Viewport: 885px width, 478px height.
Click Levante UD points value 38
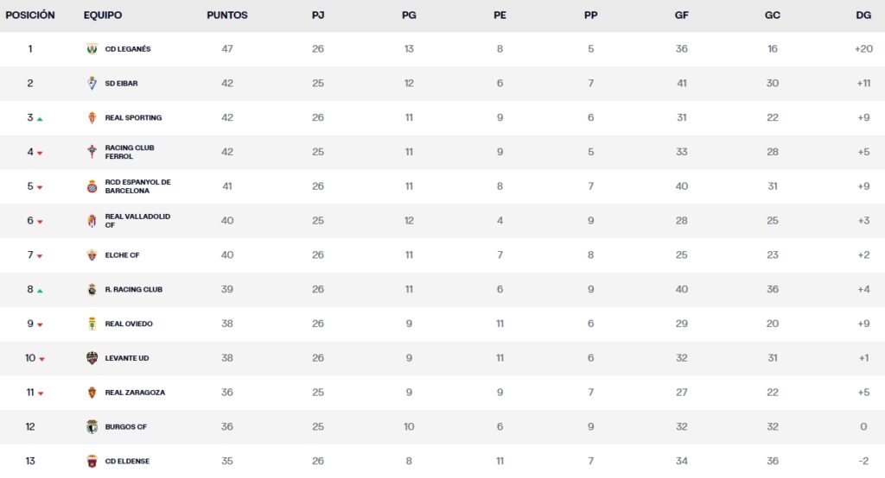[227, 358]
